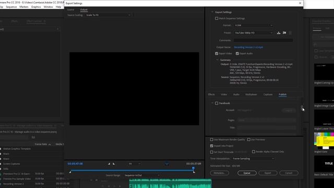The image size is (334, 188).
Task: Click the playhead on the export timeline
Action: click(x=194, y=168)
